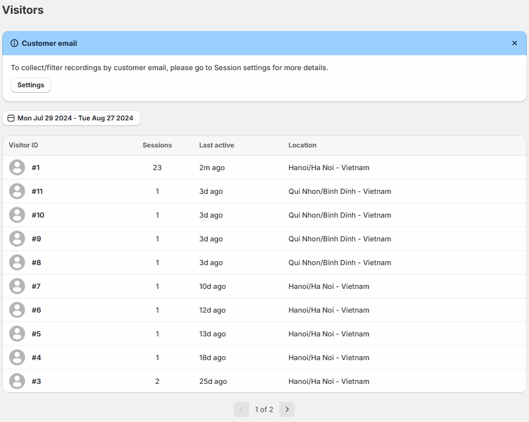Select visitor #8 from Qui Nhon
The image size is (529, 422).
(36, 262)
